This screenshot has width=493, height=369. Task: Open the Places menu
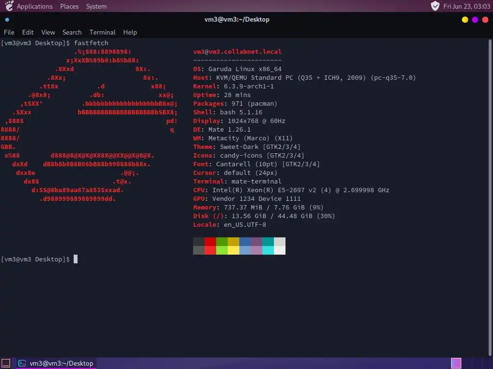(x=69, y=6)
